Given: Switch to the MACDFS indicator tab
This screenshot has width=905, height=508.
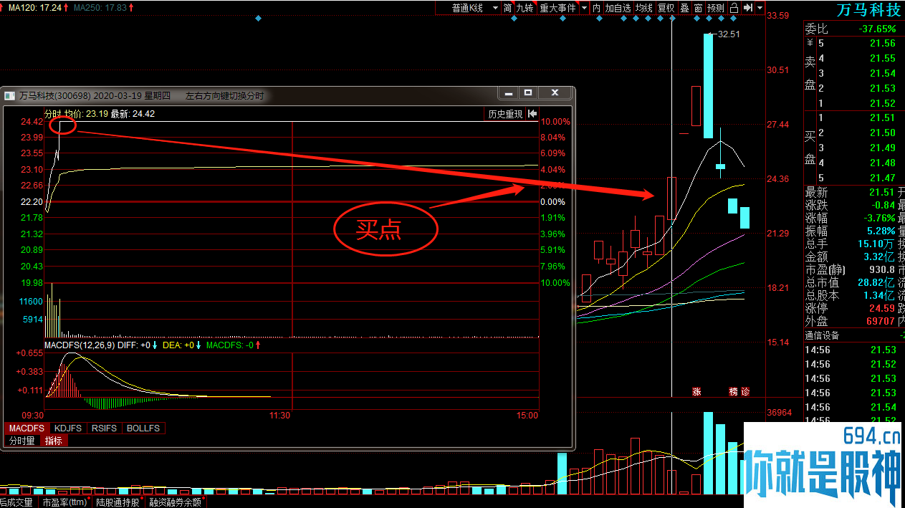Looking at the screenshot, I should pyautogui.click(x=27, y=428).
